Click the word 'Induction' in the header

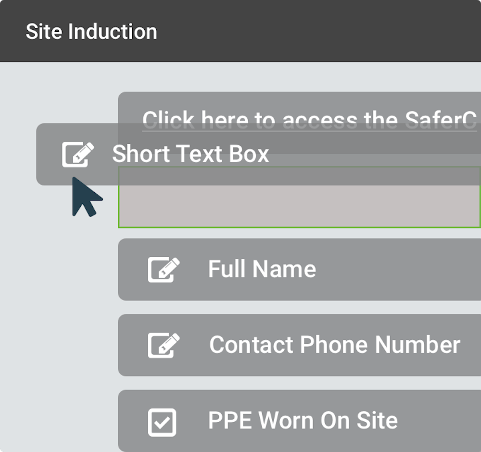(x=113, y=31)
